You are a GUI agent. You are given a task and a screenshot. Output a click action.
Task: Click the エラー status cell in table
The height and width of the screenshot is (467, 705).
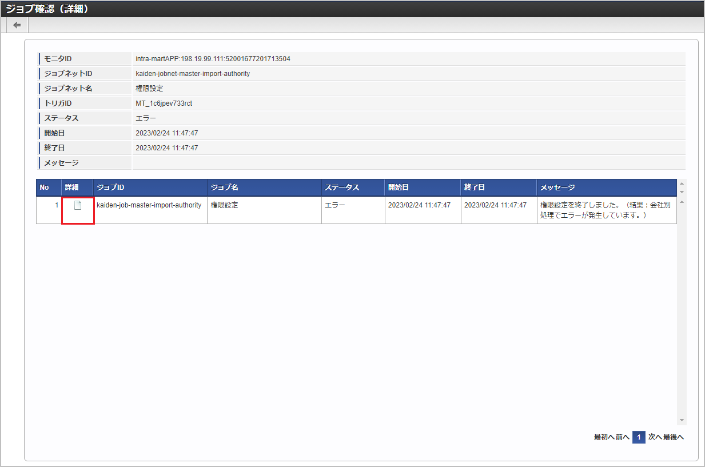[353, 210]
